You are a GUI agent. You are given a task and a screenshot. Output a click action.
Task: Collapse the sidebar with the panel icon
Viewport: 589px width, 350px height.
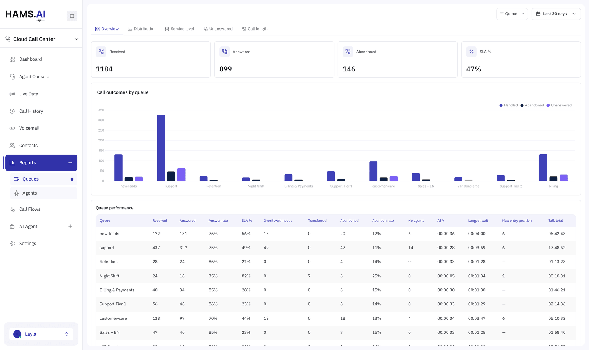tap(72, 16)
